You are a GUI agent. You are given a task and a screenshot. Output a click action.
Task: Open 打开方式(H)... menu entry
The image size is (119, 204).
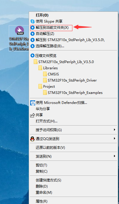[47, 121]
